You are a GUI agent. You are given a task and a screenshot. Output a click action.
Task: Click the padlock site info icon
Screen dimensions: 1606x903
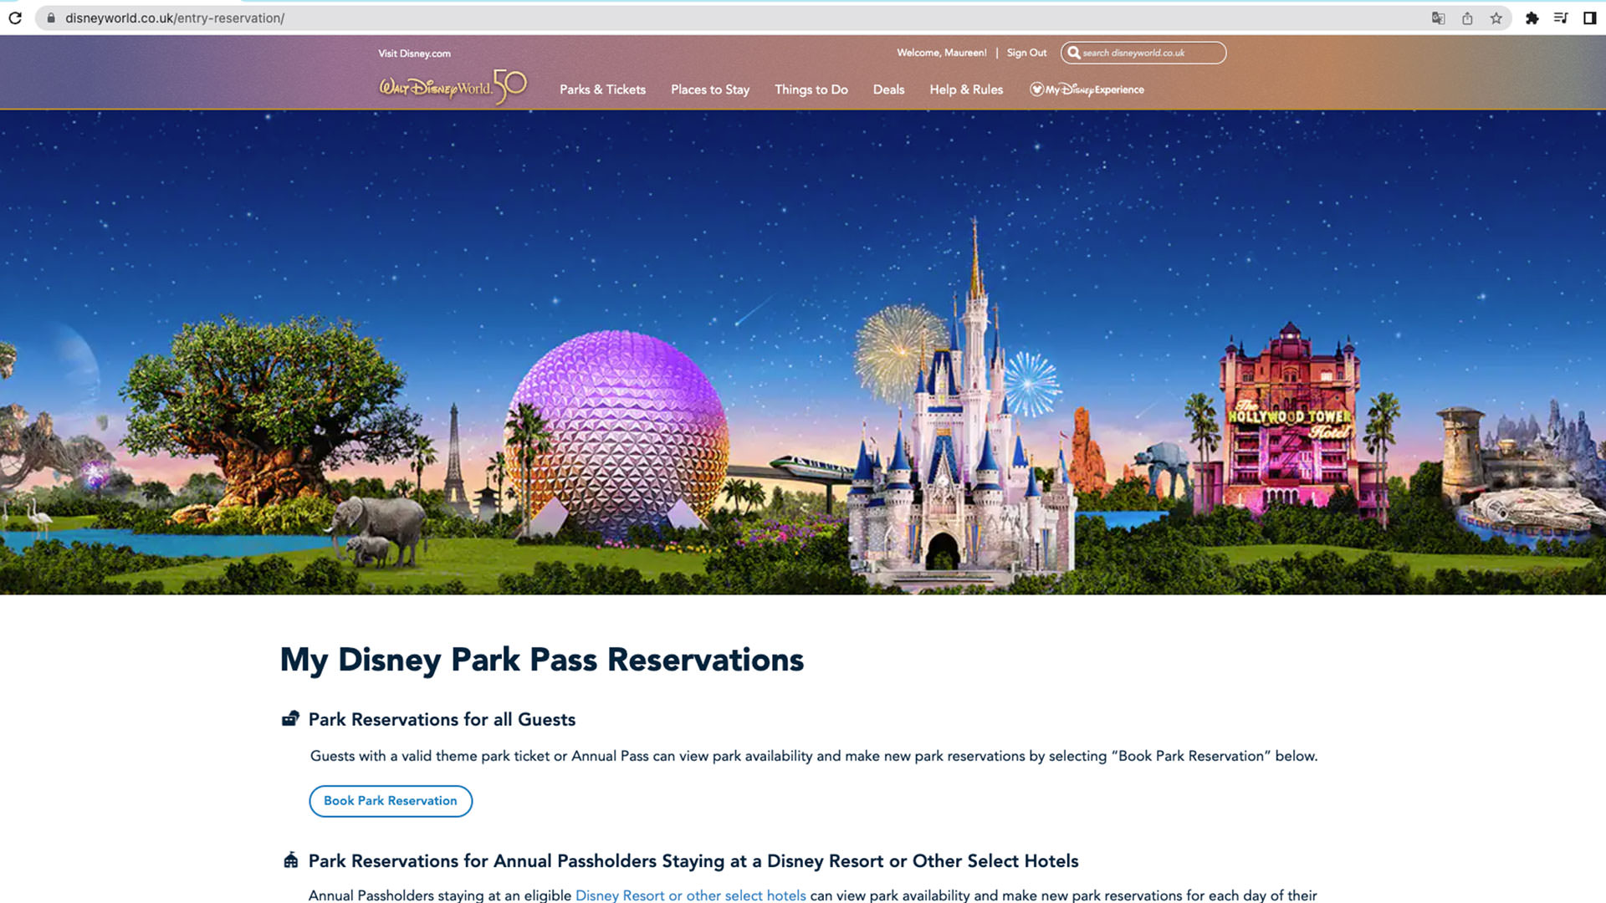[x=51, y=18]
